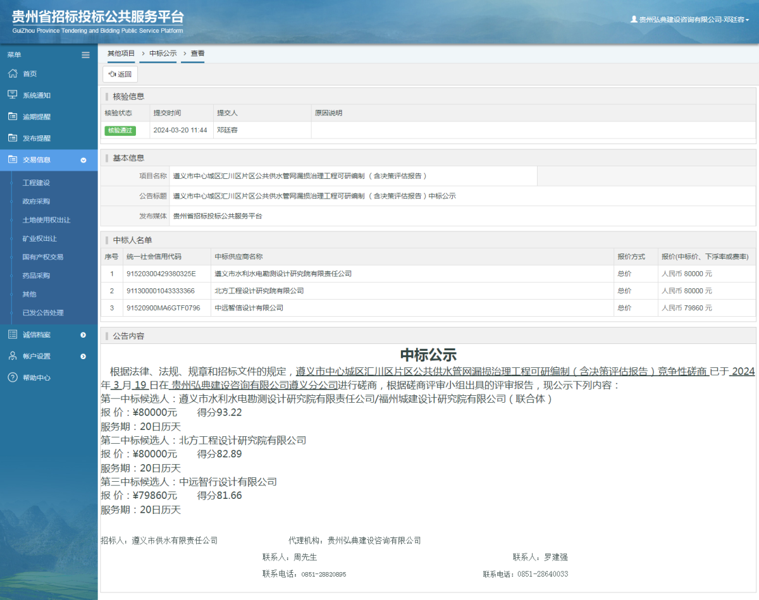Click the return arrow icon on 返回

[113, 74]
